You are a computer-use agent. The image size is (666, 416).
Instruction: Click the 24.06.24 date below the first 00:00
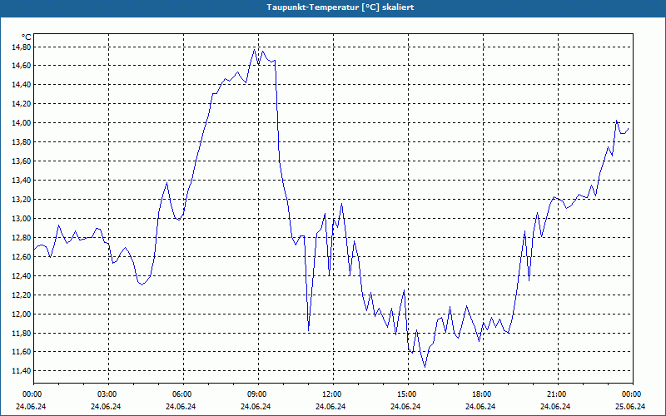coord(31,406)
